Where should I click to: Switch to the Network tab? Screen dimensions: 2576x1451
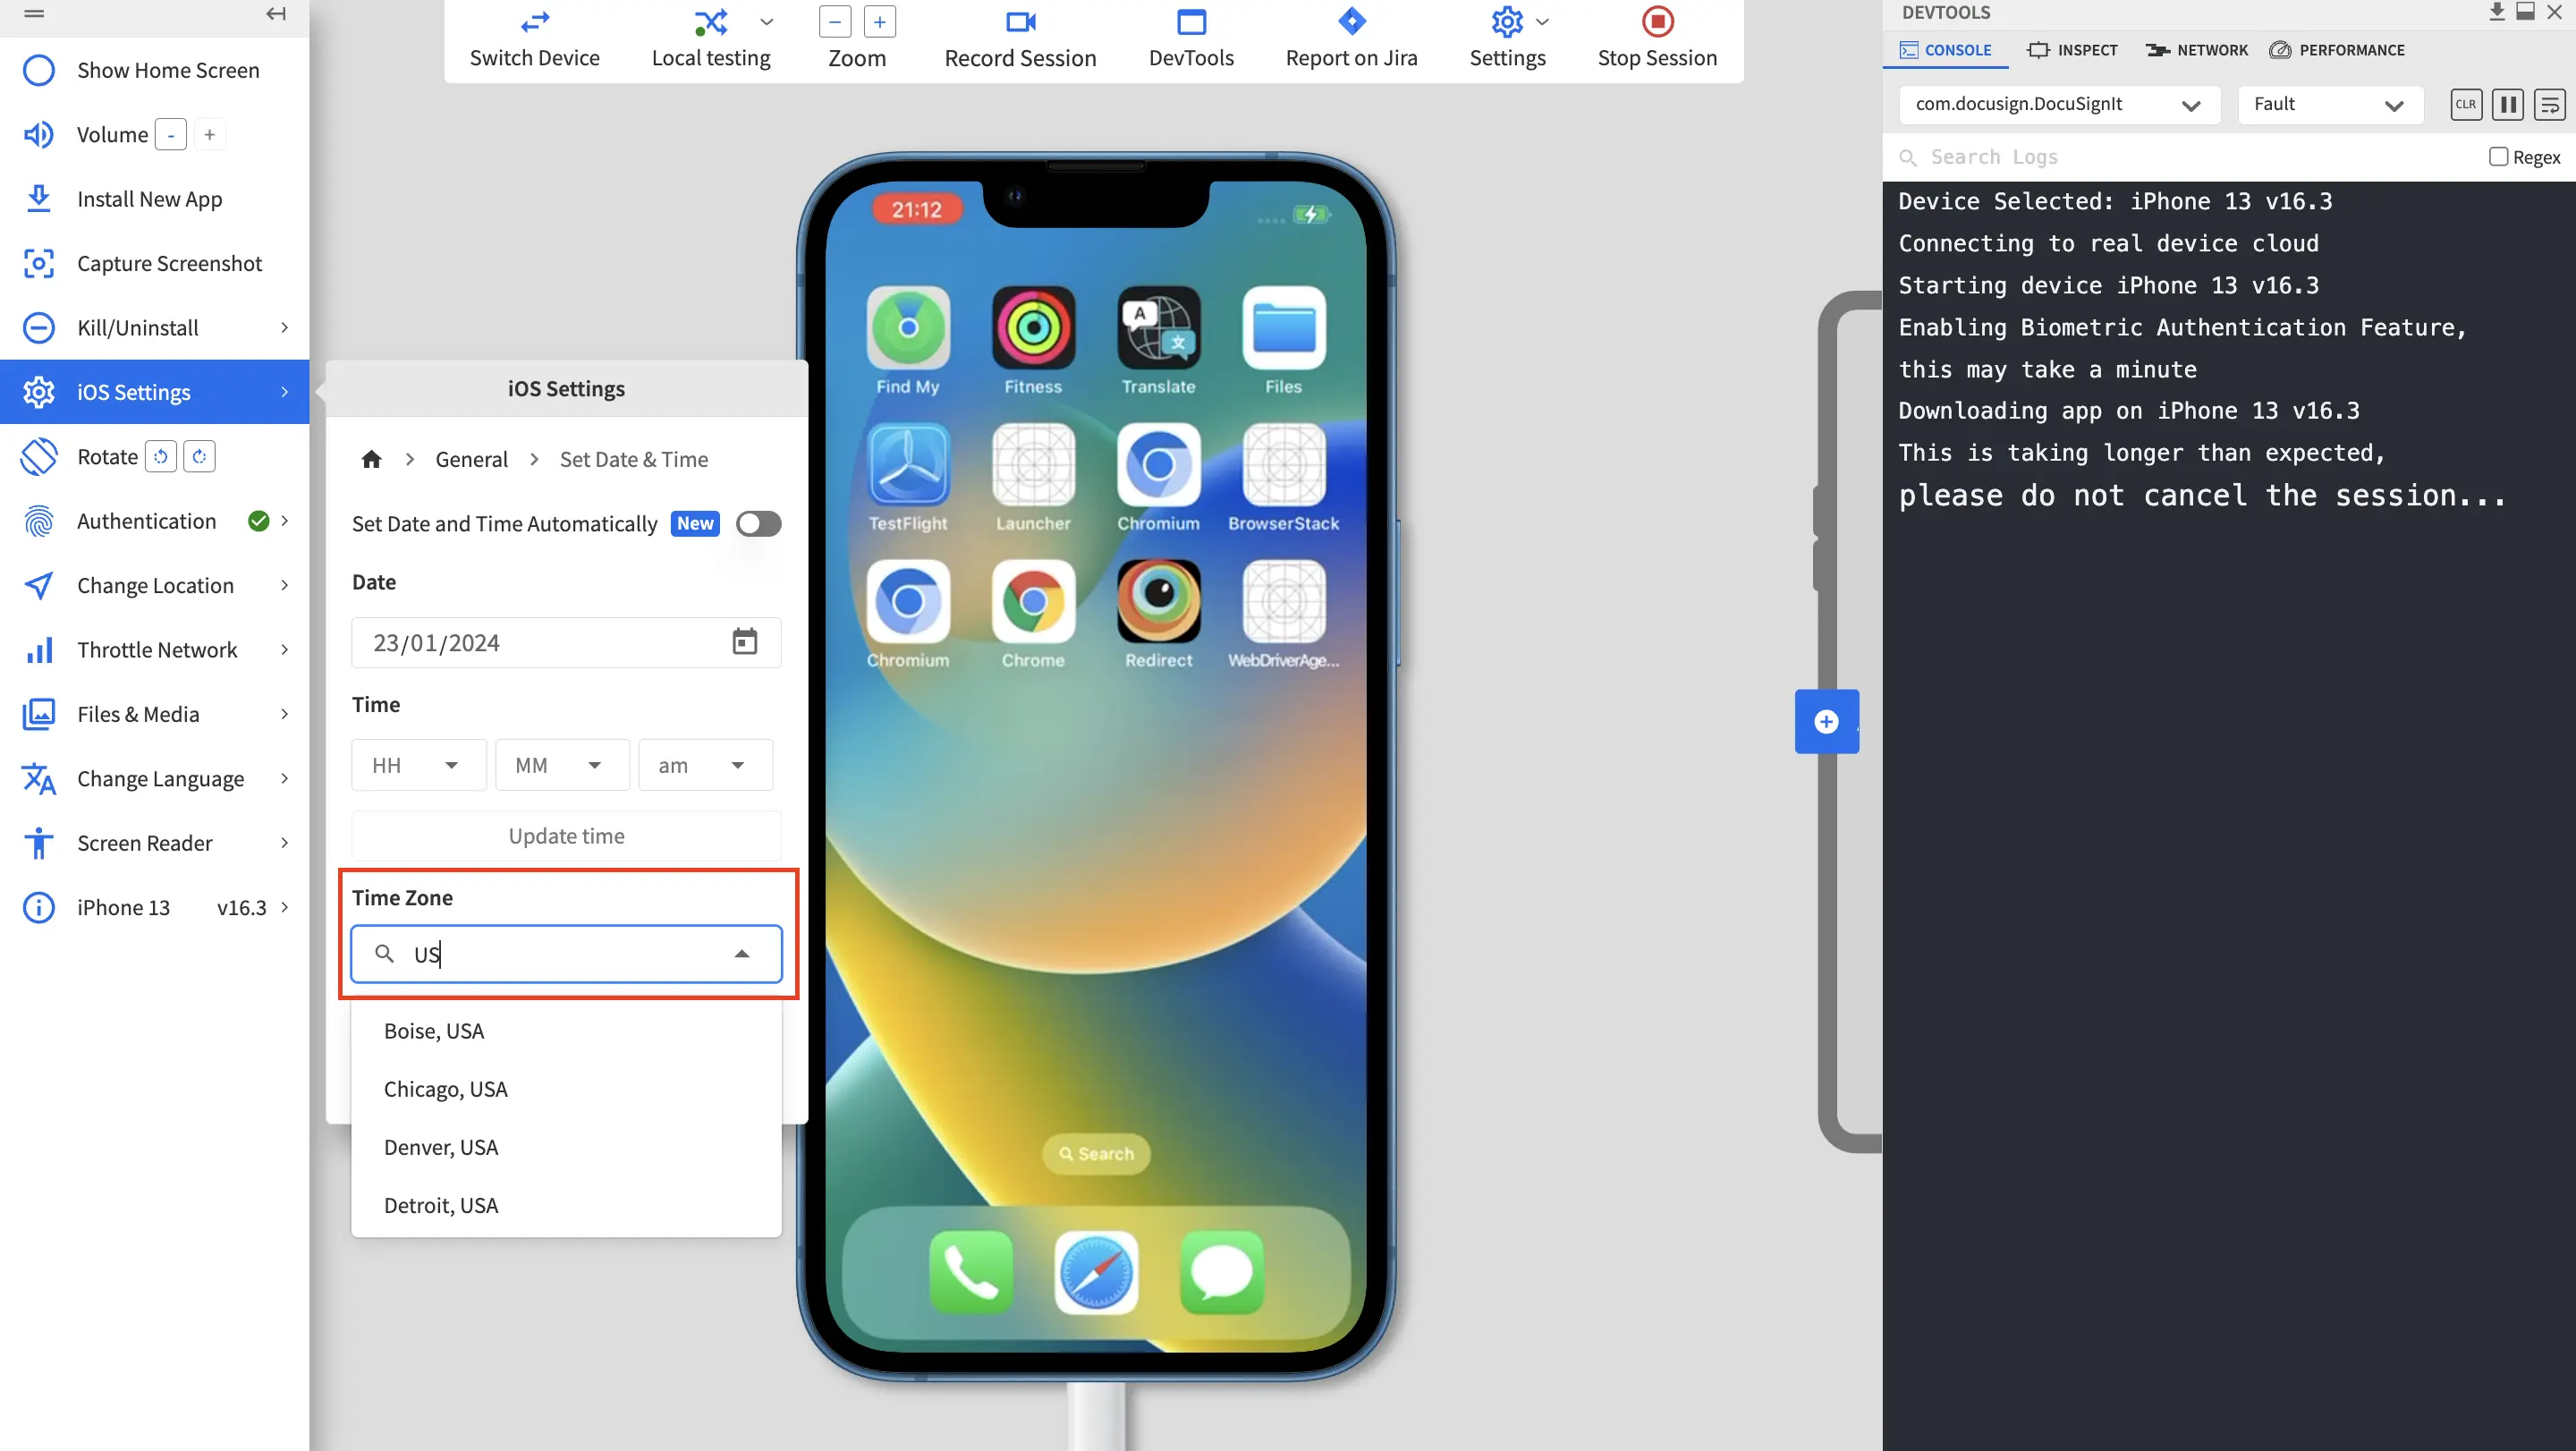coord(2196,50)
